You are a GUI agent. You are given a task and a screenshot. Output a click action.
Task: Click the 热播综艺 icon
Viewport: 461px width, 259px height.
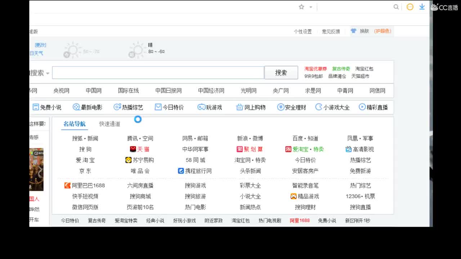tap(117, 107)
